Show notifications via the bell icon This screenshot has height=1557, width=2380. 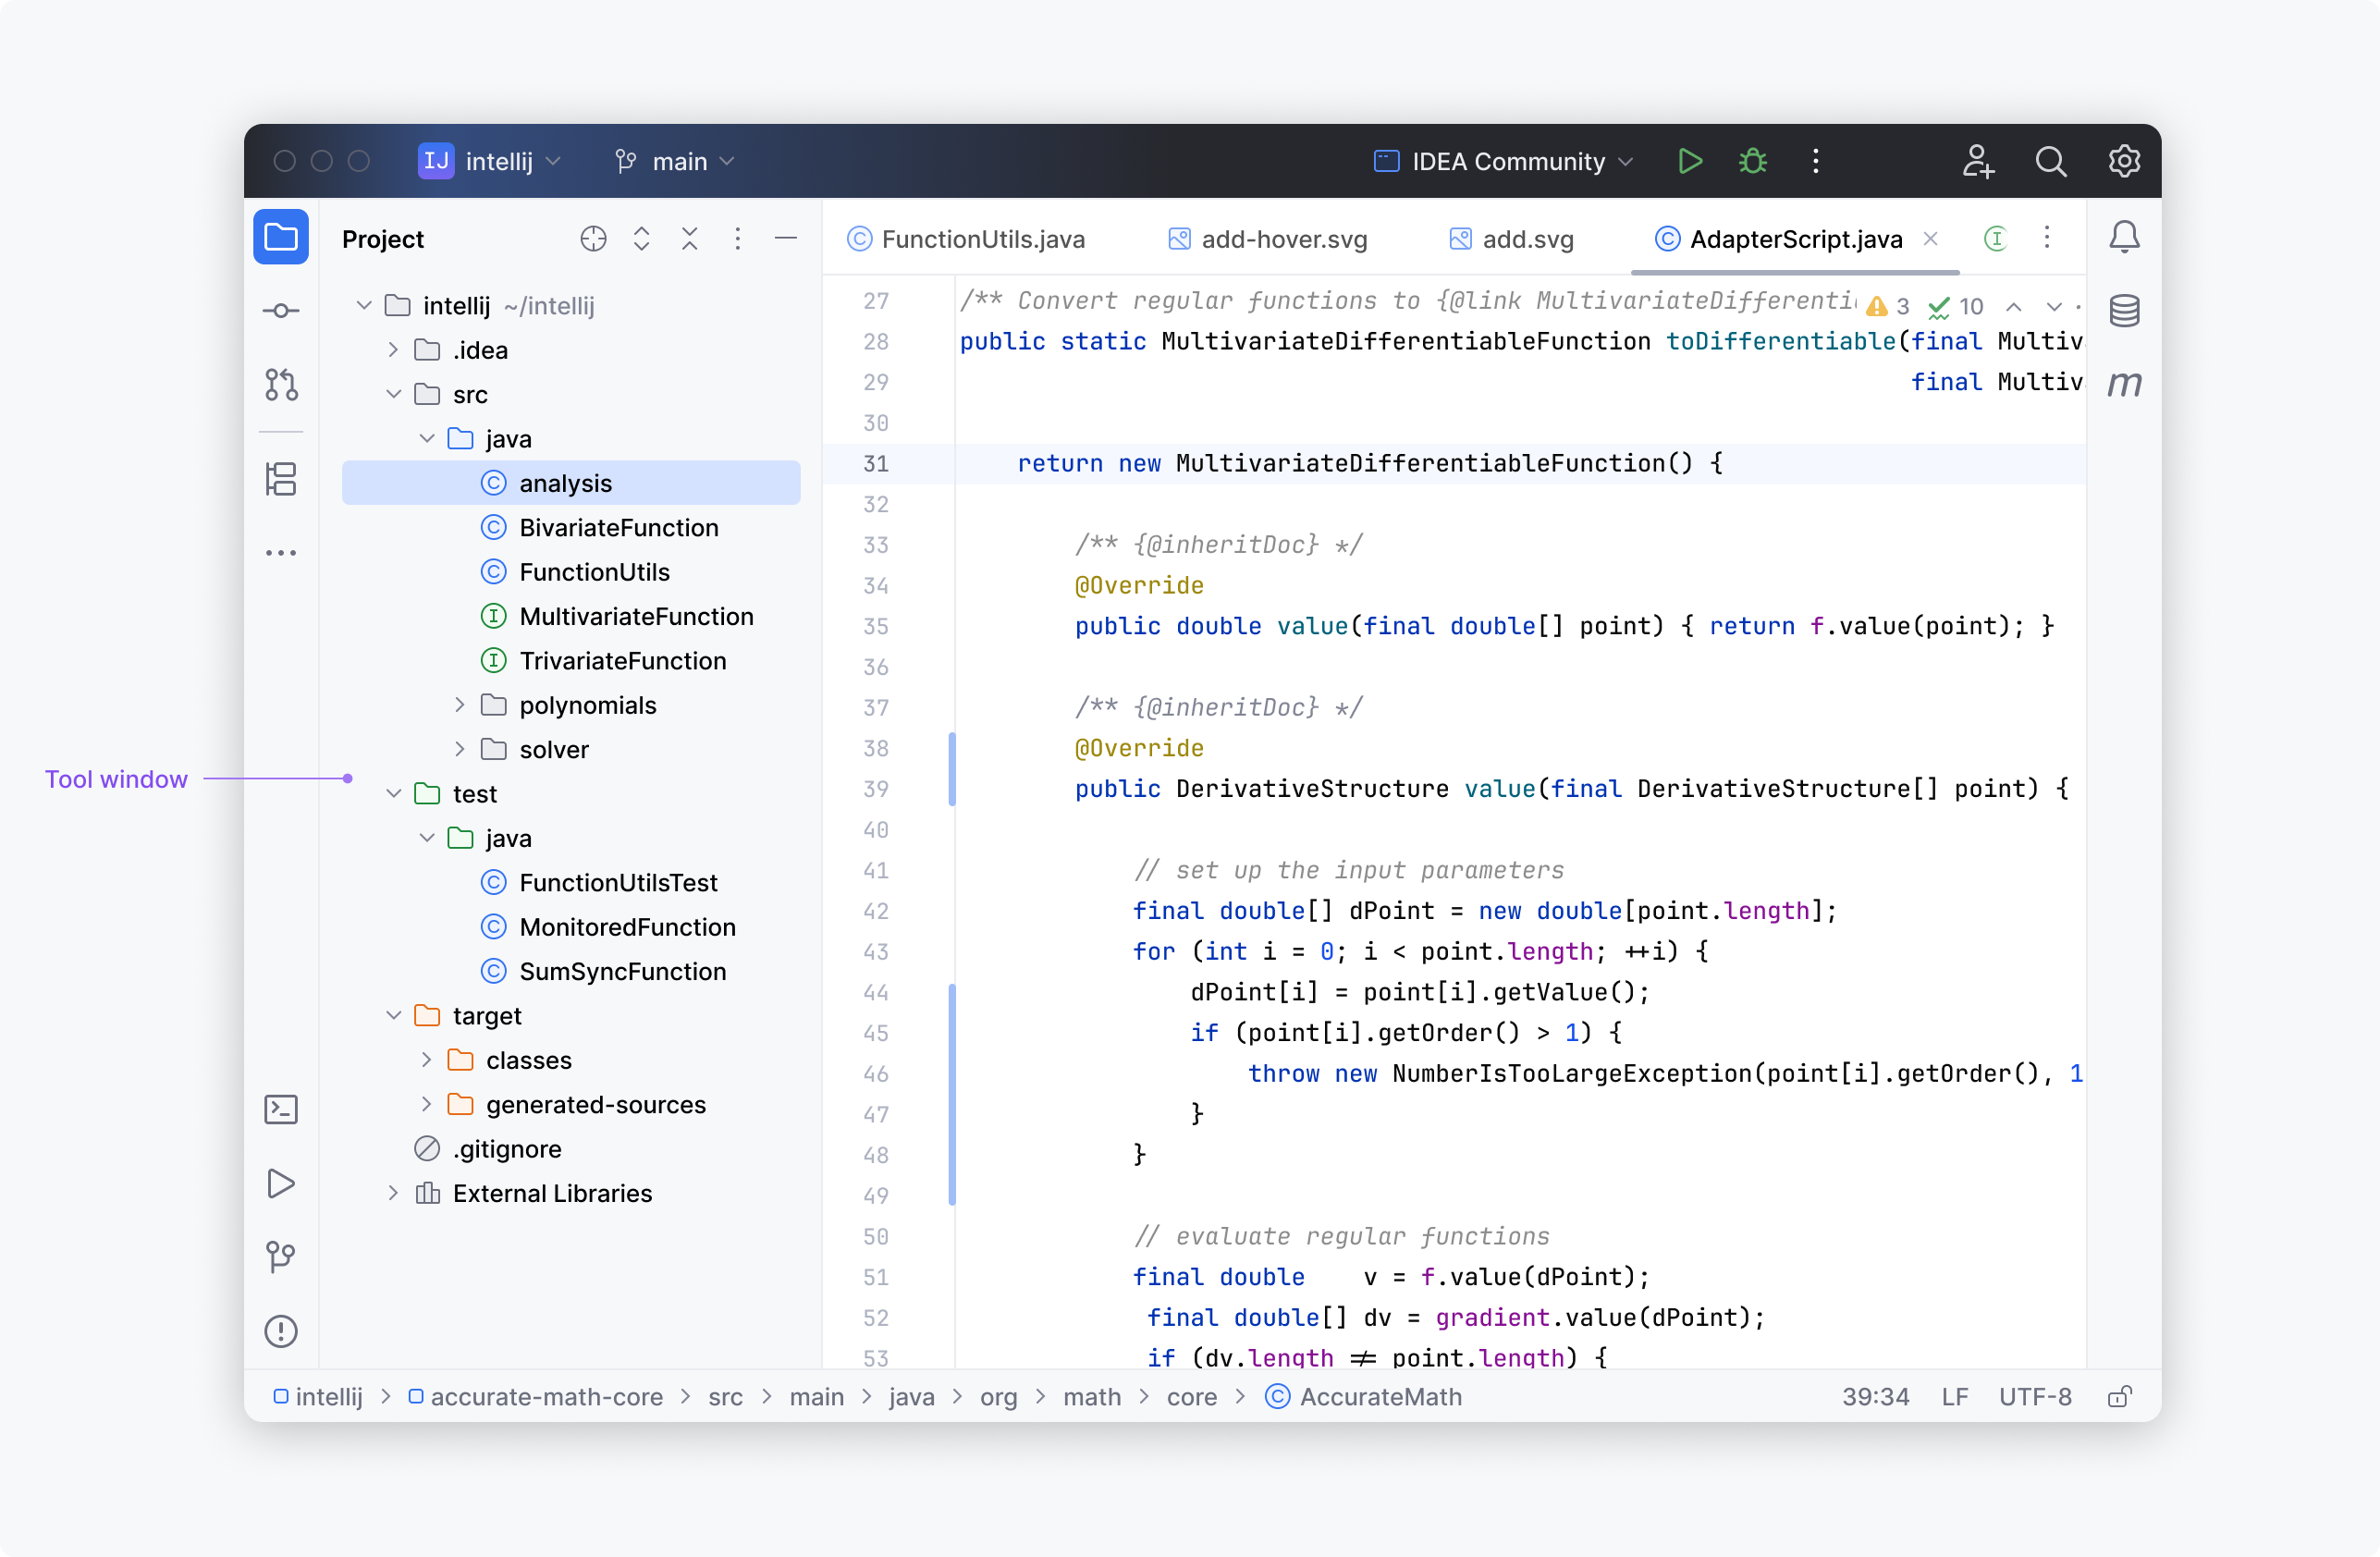2125,236
